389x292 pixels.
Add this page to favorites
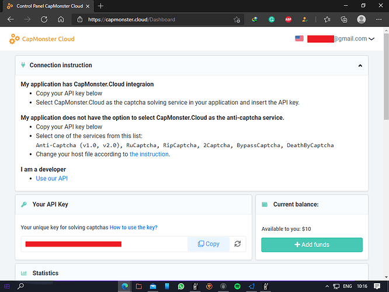click(237, 20)
